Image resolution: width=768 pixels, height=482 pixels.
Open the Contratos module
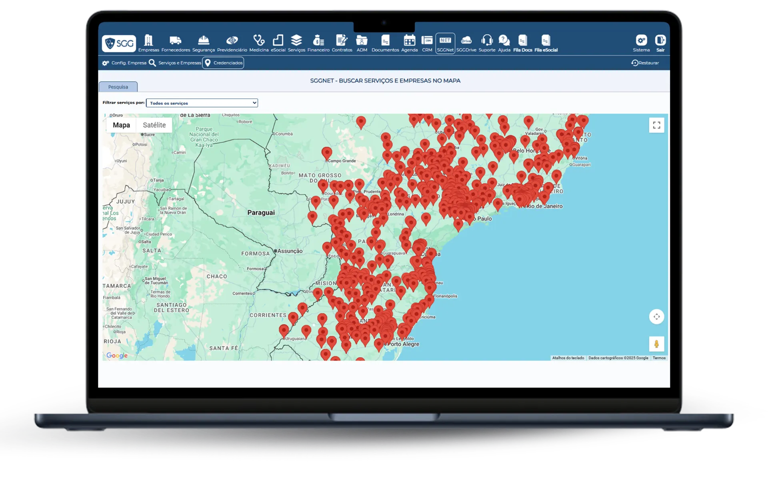[x=342, y=43]
